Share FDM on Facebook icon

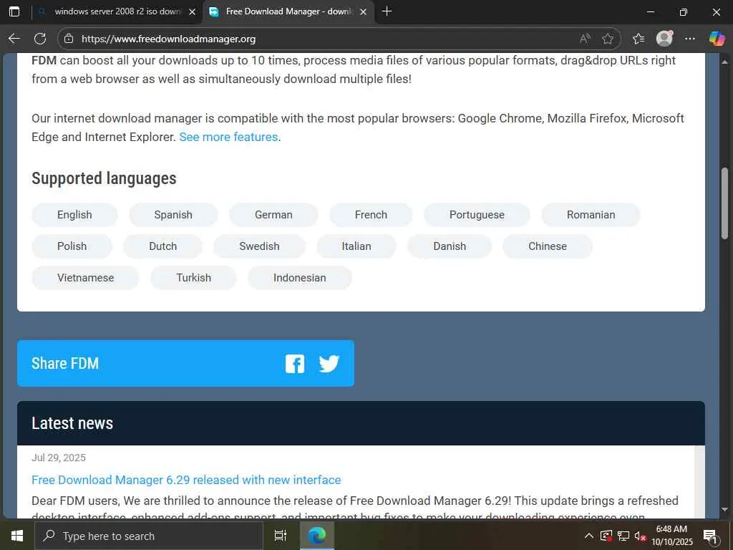click(x=294, y=364)
